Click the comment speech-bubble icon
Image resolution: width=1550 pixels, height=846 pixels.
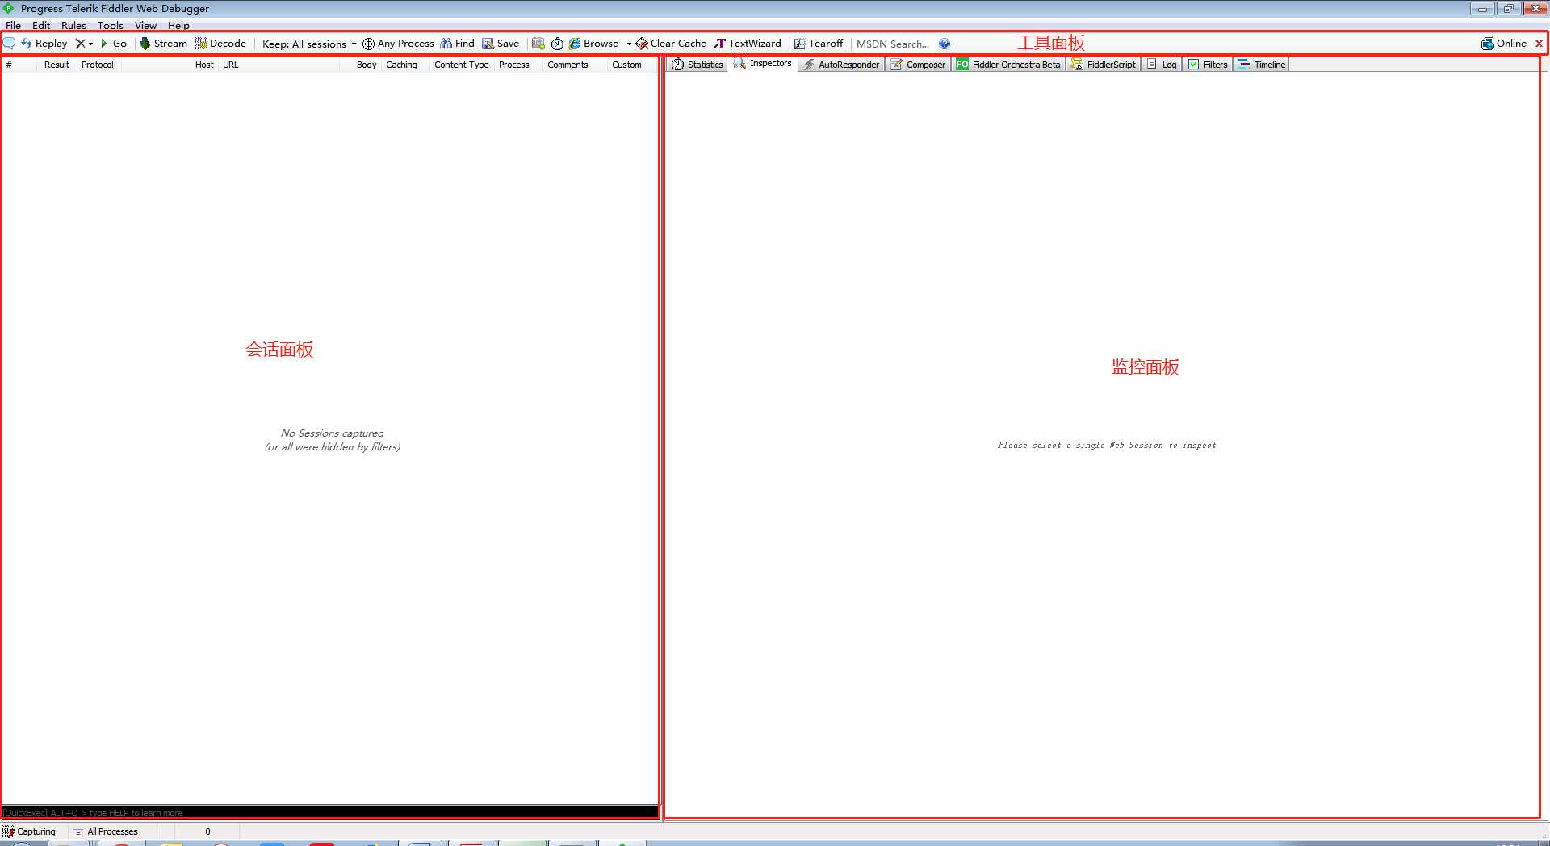pos(10,44)
